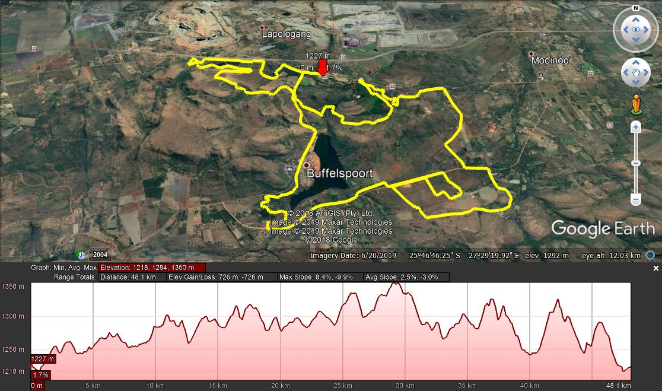The height and width of the screenshot is (391, 662).
Task: Click the zoom slider handle
Action: pyautogui.click(x=636, y=163)
